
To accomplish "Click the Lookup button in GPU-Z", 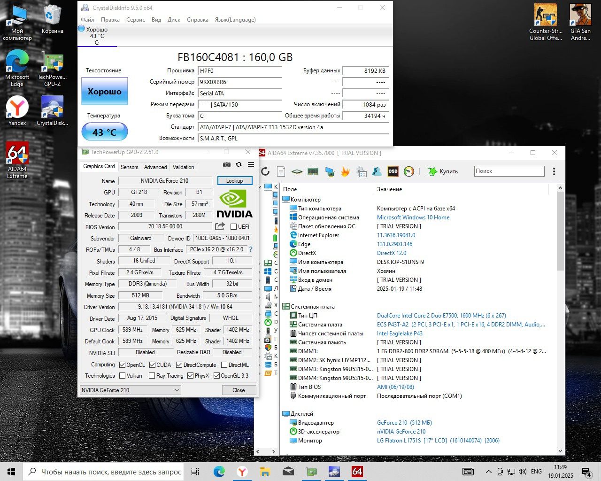I will tap(235, 181).
